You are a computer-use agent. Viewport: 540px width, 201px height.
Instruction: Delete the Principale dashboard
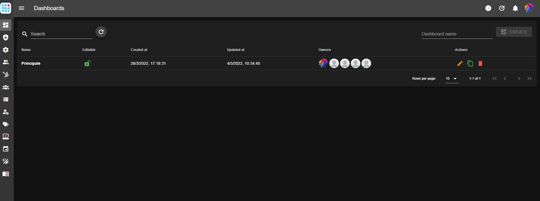(x=480, y=63)
